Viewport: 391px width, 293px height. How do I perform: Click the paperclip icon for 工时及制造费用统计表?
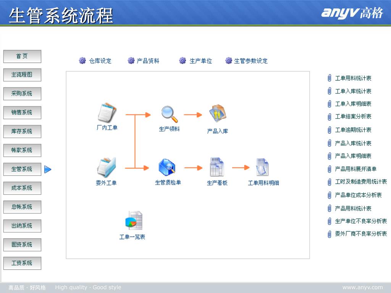coord(330,182)
